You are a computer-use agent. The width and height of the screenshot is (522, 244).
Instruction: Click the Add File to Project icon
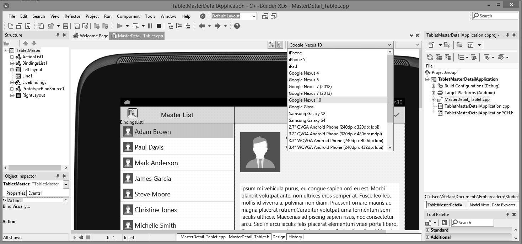pyautogui.click(x=97, y=26)
